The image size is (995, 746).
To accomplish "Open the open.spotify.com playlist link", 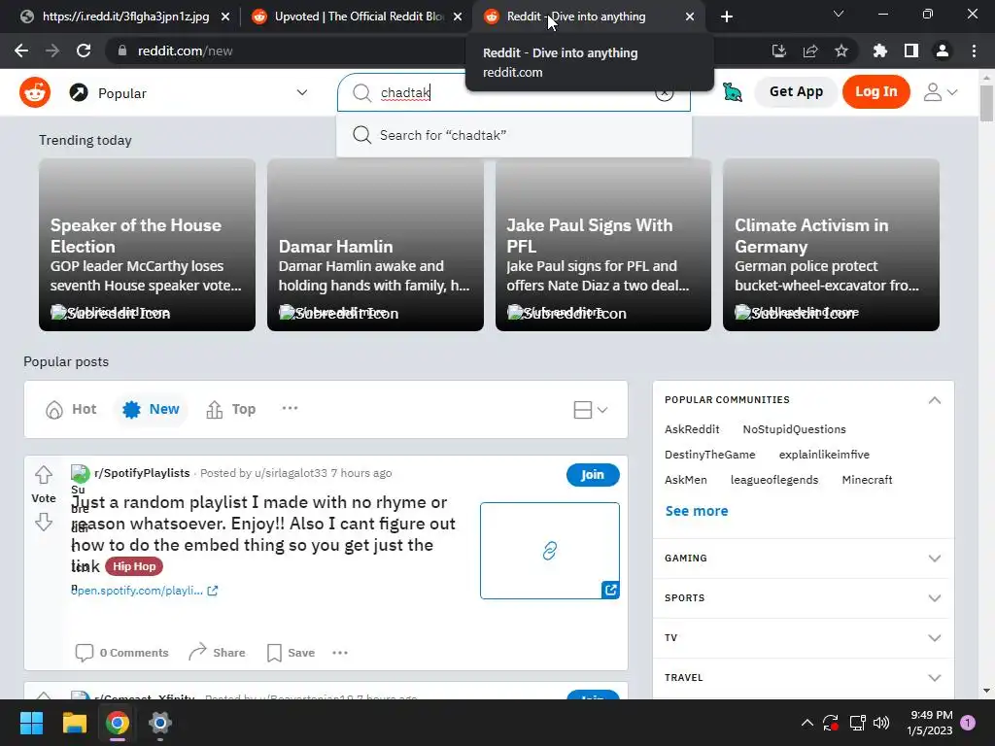I will [145, 591].
